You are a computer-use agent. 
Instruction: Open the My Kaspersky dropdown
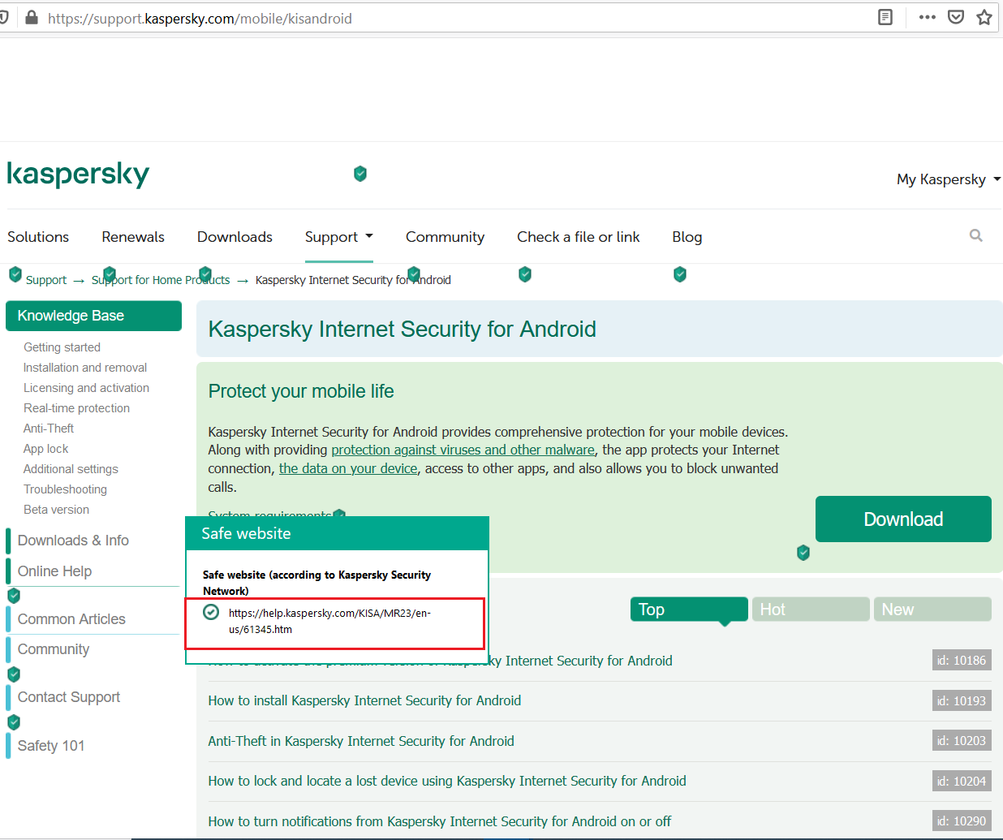point(948,179)
